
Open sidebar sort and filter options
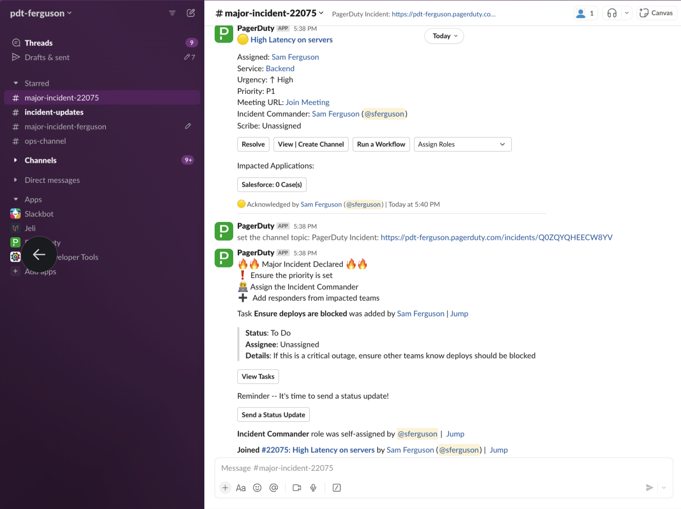[172, 13]
